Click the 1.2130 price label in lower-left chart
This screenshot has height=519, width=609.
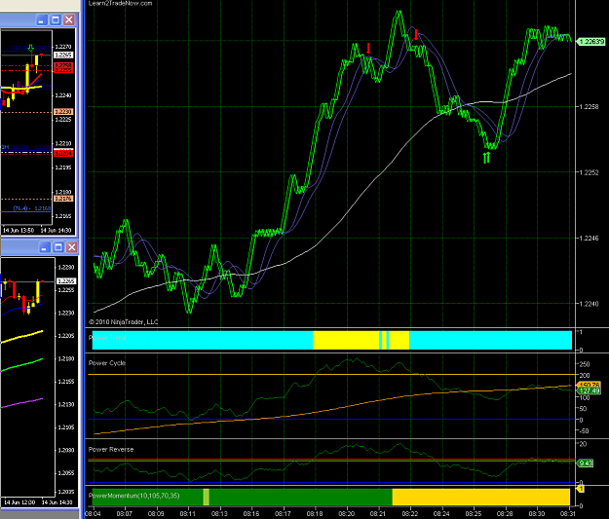pyautogui.click(x=66, y=404)
